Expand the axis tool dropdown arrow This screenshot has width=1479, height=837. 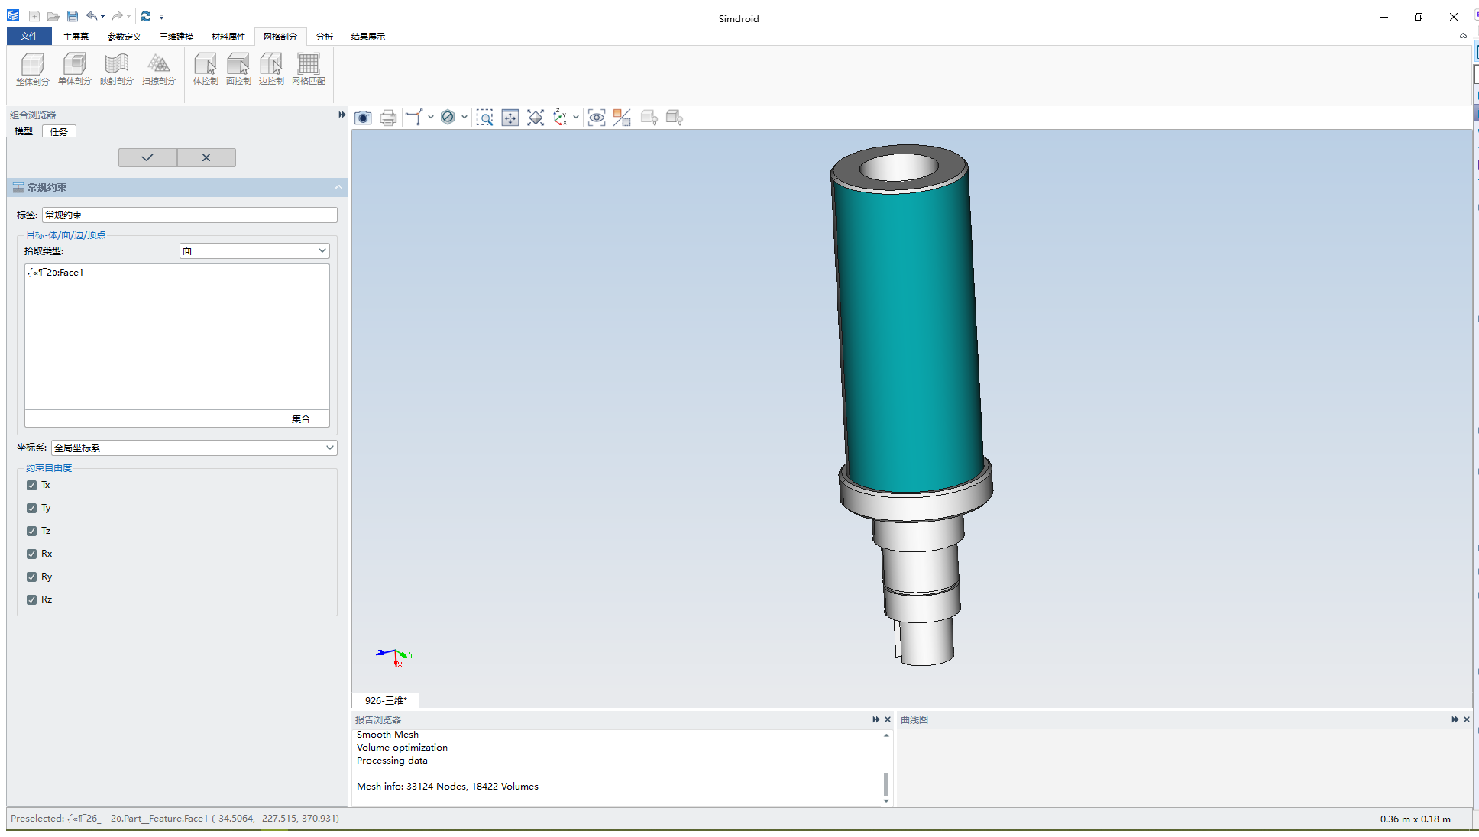pos(431,118)
